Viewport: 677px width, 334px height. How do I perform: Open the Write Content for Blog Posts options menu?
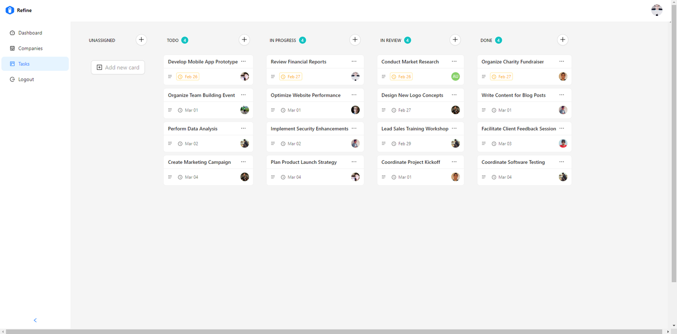(562, 95)
